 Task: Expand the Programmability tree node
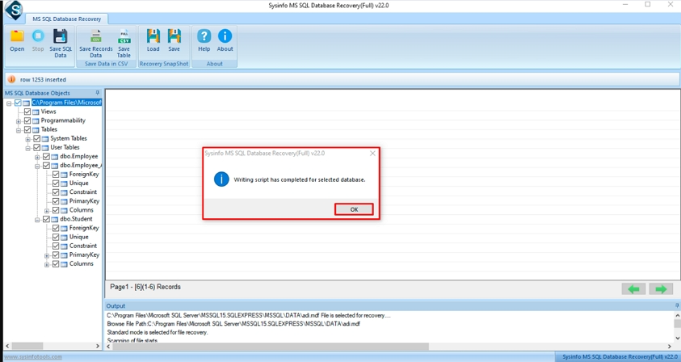[x=19, y=121]
